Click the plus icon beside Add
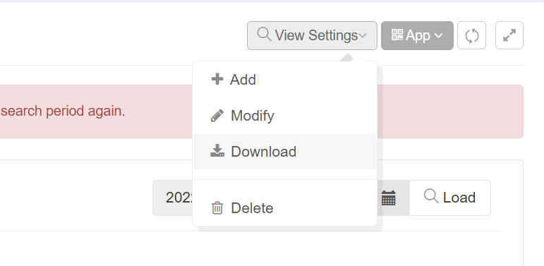 [x=217, y=79]
